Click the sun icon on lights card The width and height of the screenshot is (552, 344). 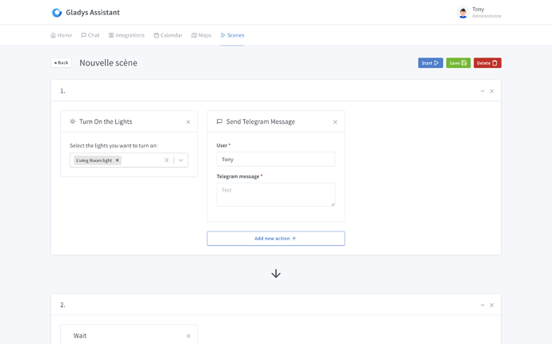click(x=73, y=121)
